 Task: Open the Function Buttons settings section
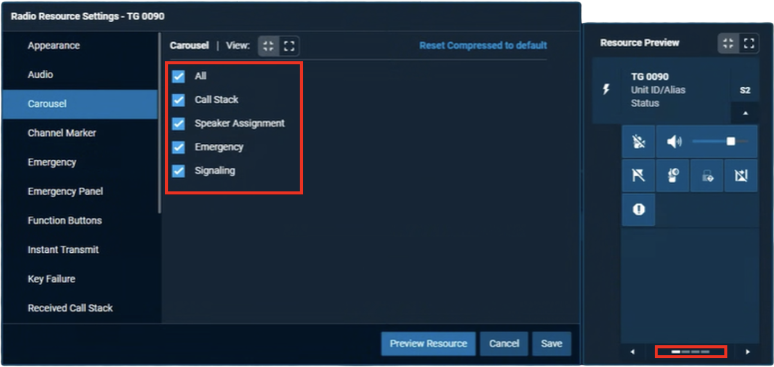click(65, 221)
